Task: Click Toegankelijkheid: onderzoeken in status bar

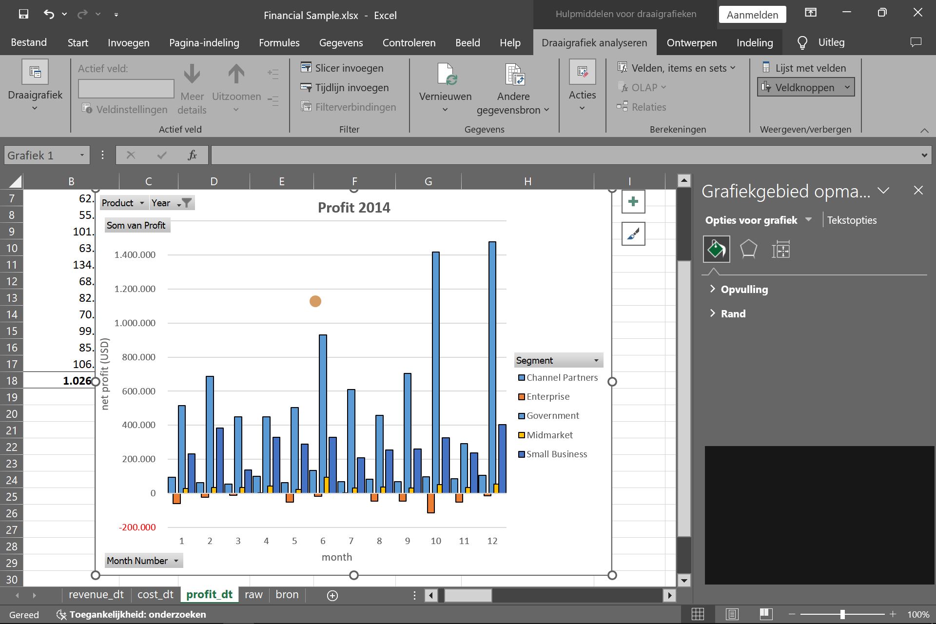Action: coord(132,614)
